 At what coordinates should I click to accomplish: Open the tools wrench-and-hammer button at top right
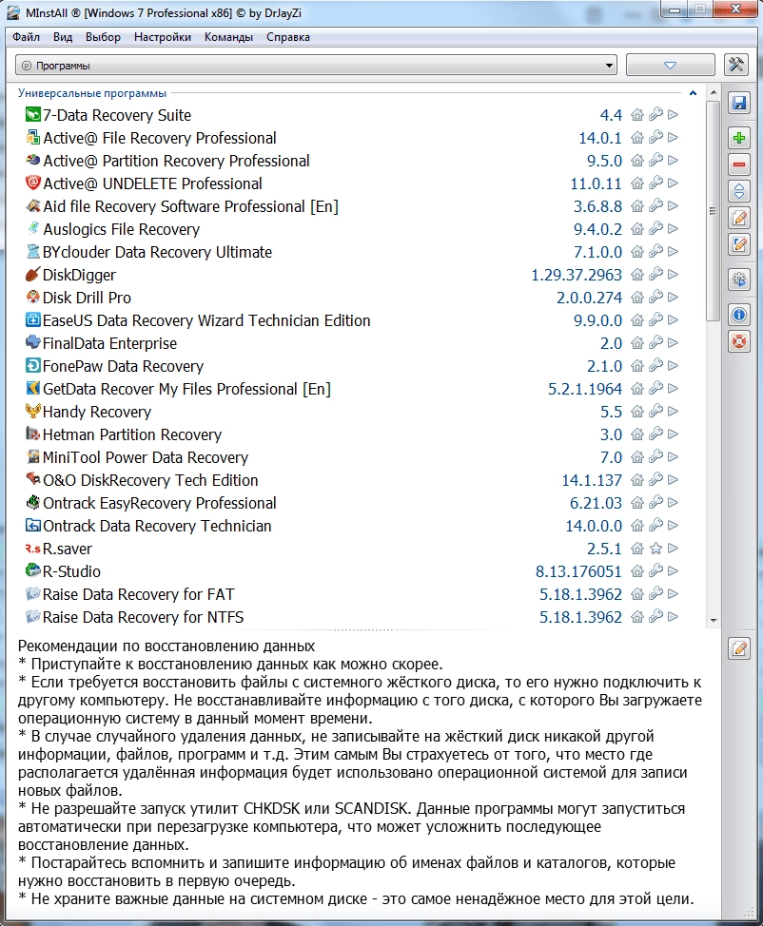[x=736, y=65]
